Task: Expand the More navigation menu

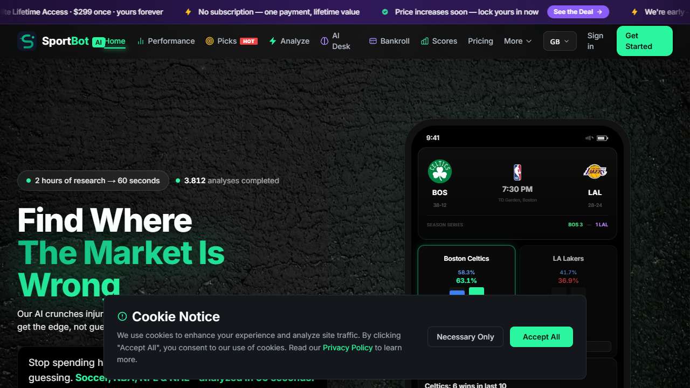Action: coord(518,41)
